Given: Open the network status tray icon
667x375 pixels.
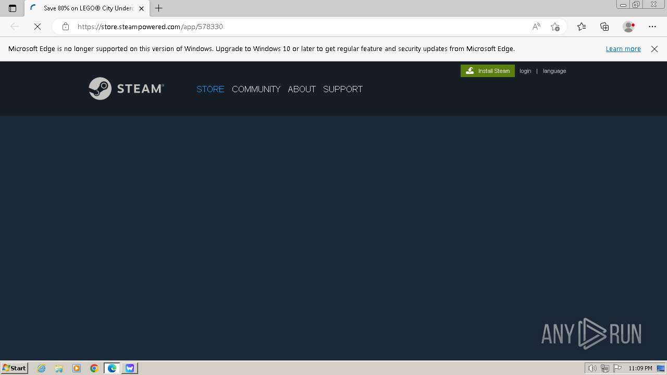Looking at the screenshot, I should pyautogui.click(x=605, y=368).
